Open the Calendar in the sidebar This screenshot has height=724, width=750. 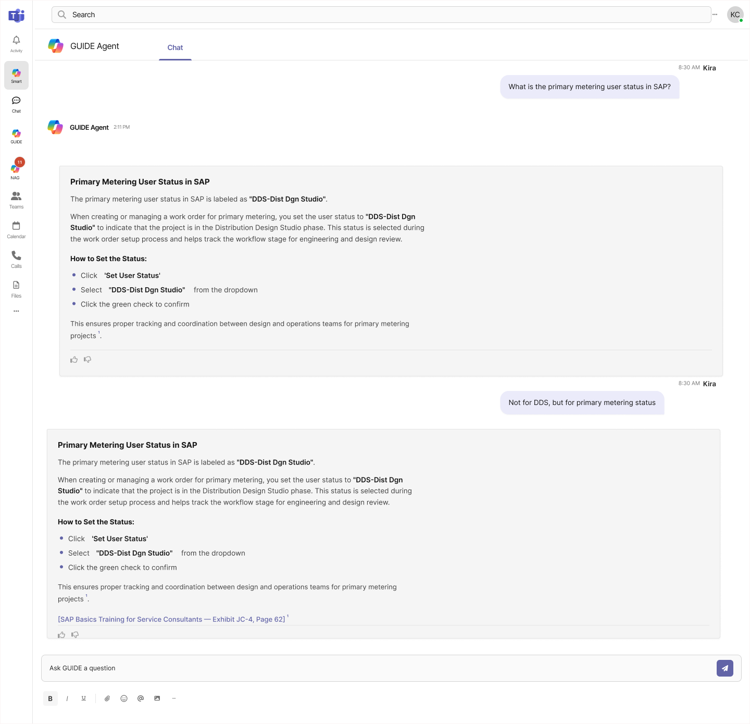pyautogui.click(x=16, y=229)
